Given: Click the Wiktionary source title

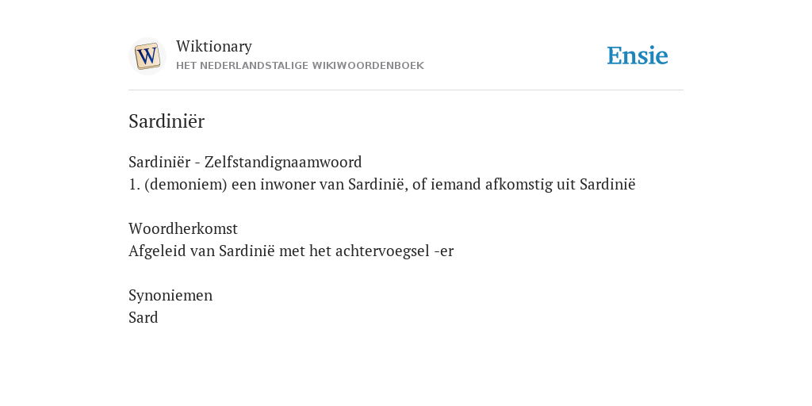Looking at the screenshot, I should (214, 46).
